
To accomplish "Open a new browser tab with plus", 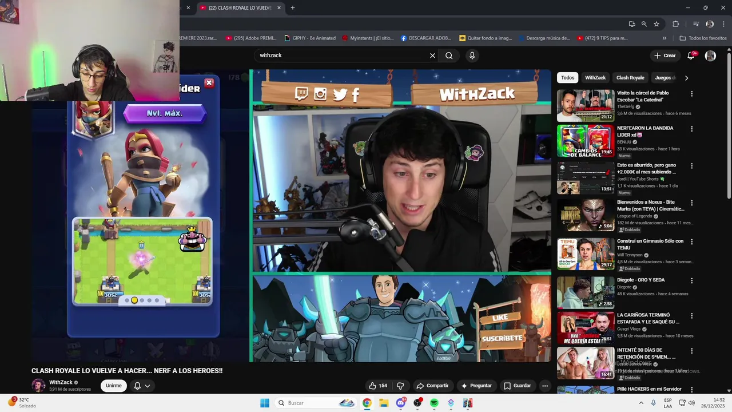I will (293, 8).
